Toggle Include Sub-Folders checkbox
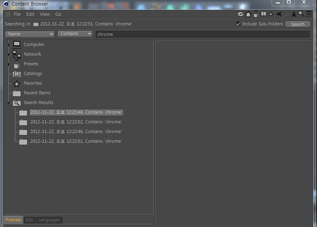 [238, 24]
